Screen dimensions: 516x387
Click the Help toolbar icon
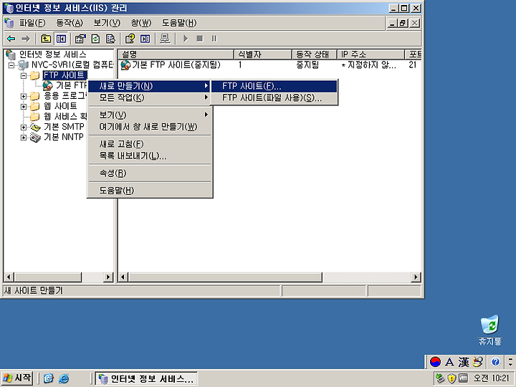(x=130, y=39)
